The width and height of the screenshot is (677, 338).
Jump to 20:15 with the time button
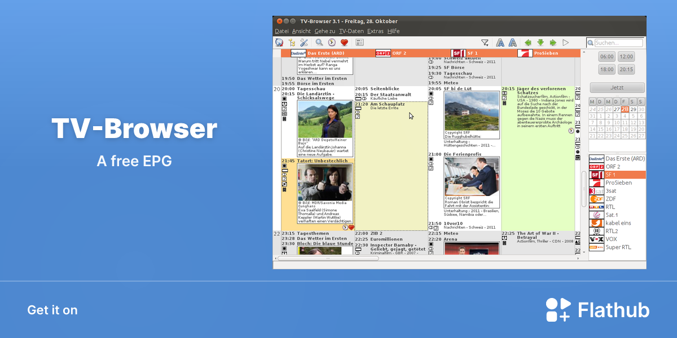tap(626, 69)
